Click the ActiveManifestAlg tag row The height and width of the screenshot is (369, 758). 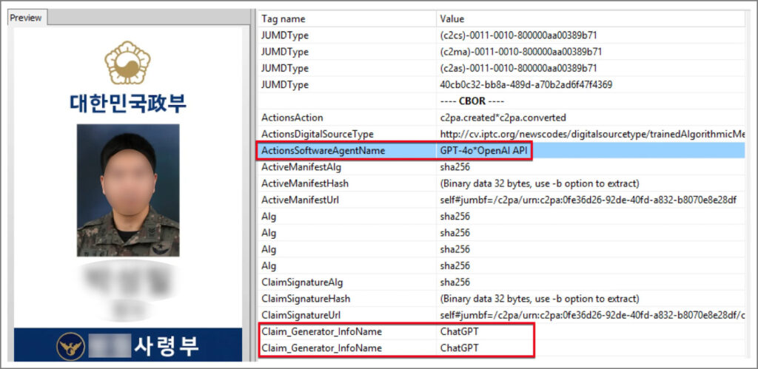tap(302, 167)
